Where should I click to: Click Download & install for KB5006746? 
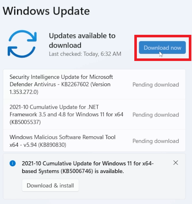click(x=50, y=185)
